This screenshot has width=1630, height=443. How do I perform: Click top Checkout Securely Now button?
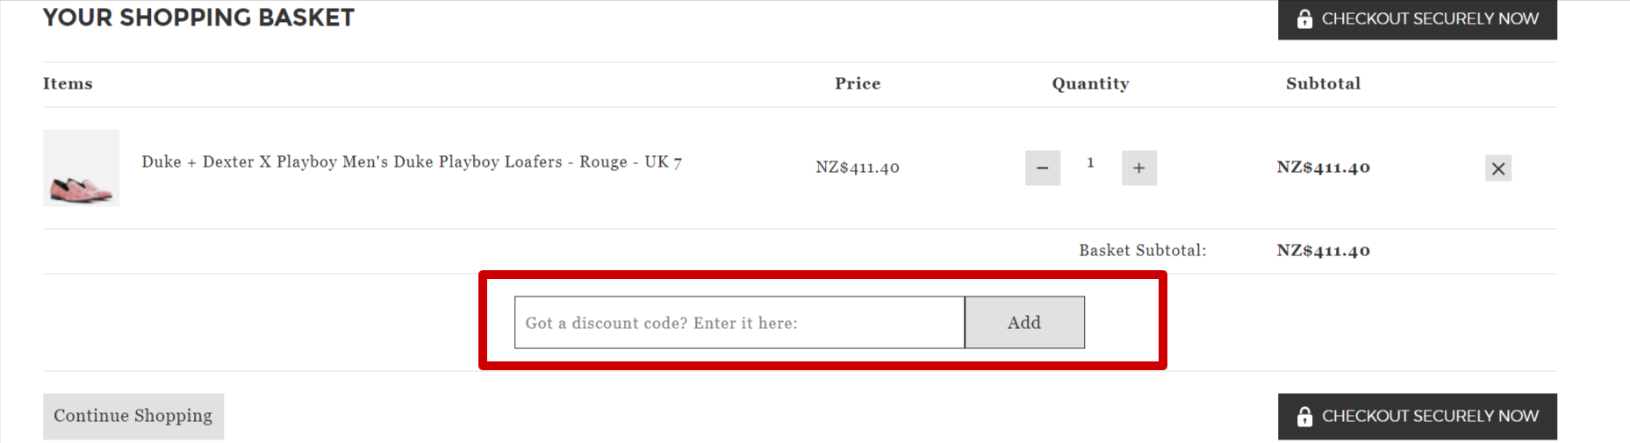(x=1417, y=18)
